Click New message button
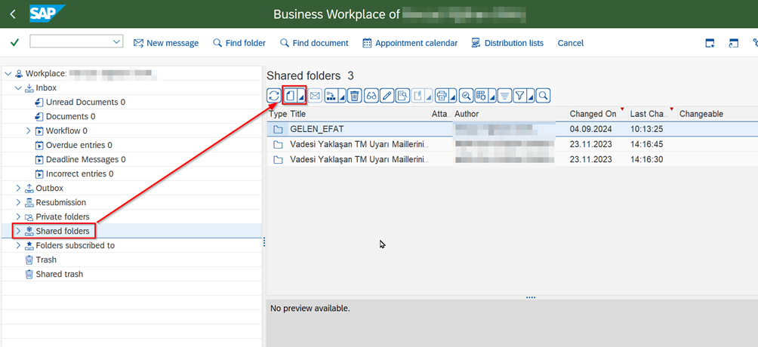 (166, 43)
